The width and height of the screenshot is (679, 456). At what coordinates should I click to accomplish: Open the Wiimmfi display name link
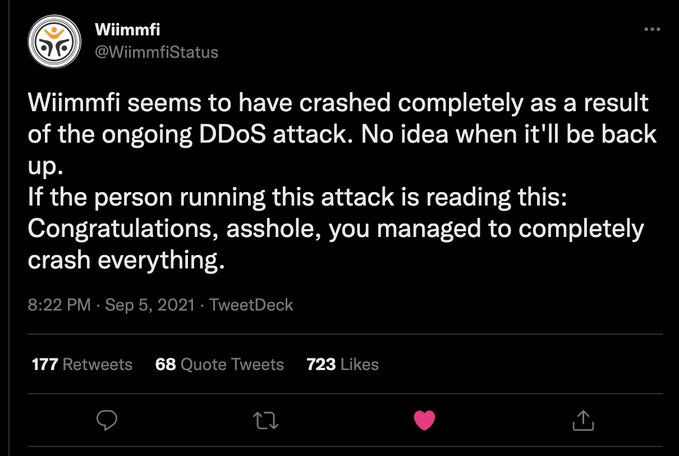128,30
